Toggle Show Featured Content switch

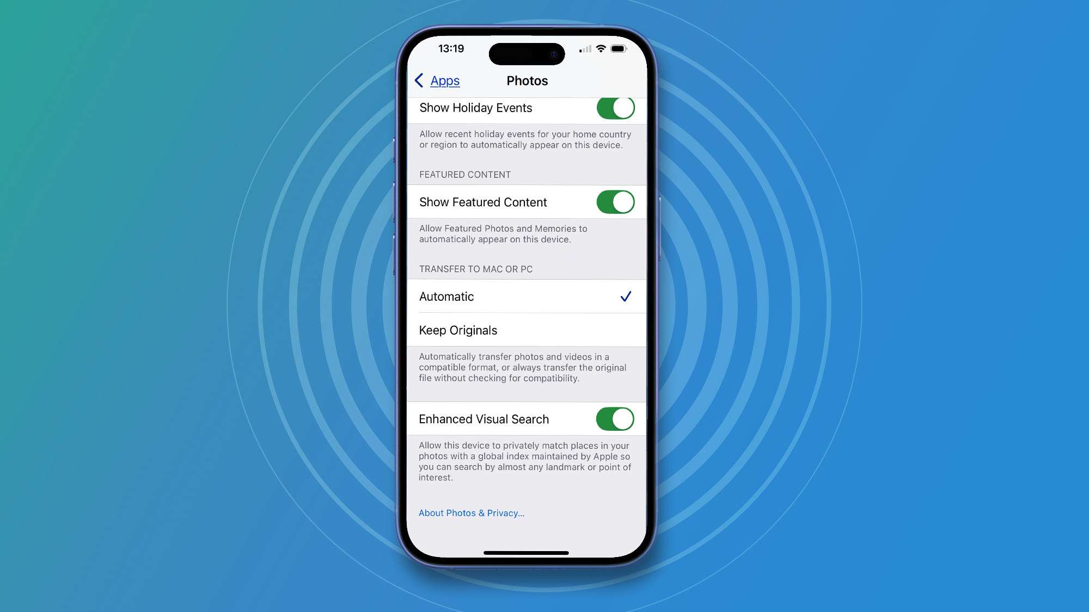[615, 202]
